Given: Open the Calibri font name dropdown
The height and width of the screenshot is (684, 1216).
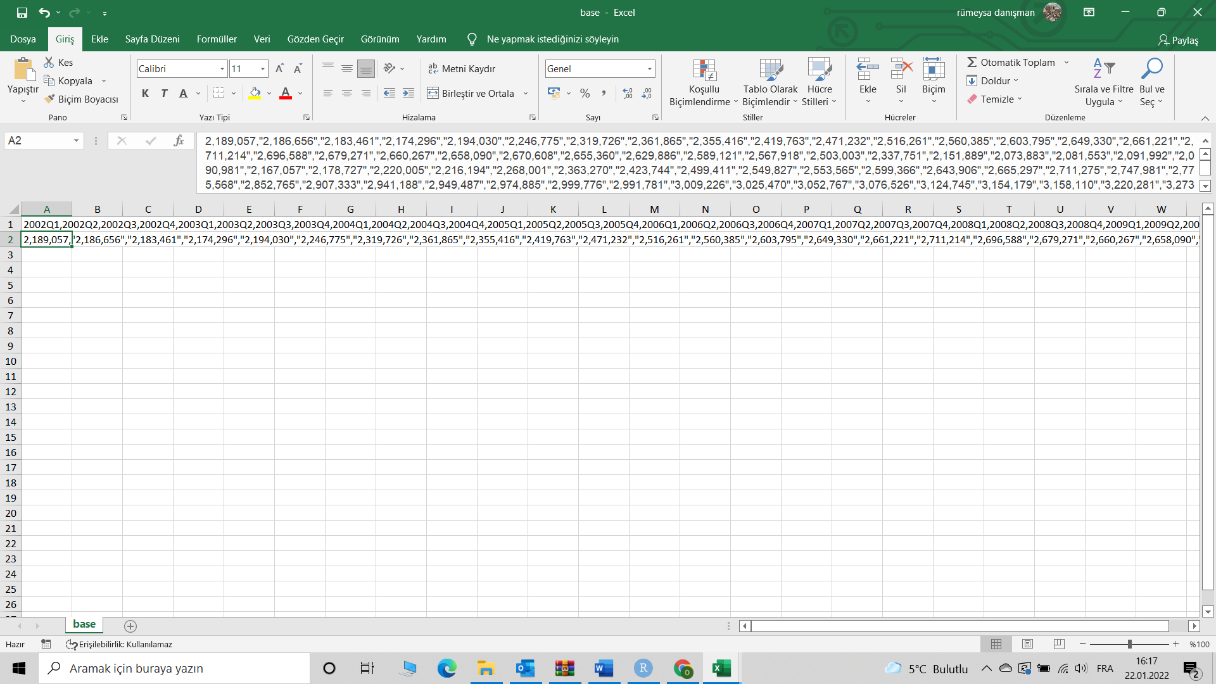Looking at the screenshot, I should [x=222, y=68].
